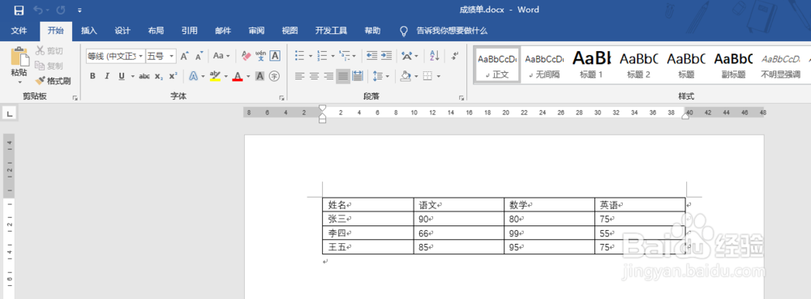
Task: Open the font color dropdown arrow
Action: pyautogui.click(x=248, y=76)
